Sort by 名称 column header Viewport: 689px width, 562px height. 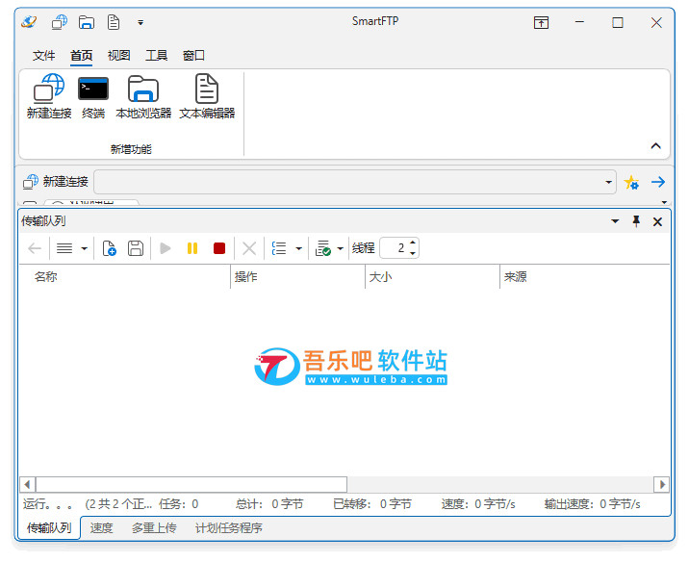[x=124, y=277]
